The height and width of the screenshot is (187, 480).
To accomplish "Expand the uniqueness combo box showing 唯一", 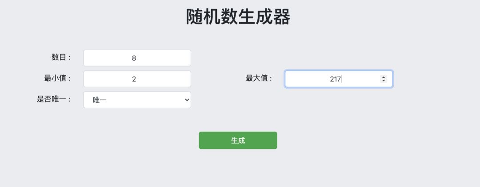I will pos(137,100).
